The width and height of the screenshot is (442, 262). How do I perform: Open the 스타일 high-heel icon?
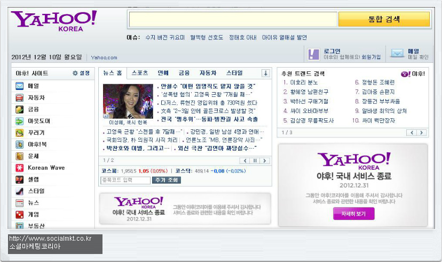19,191
